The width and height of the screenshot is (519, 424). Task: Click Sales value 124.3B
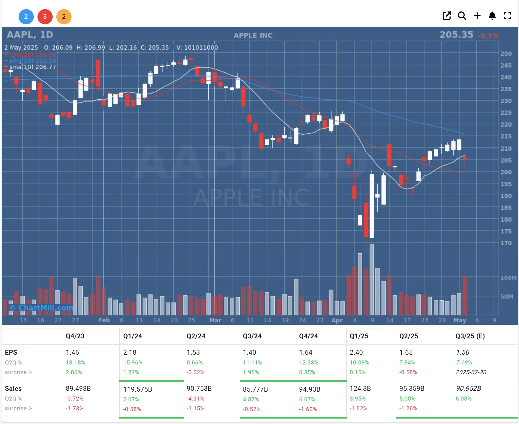tap(360, 388)
